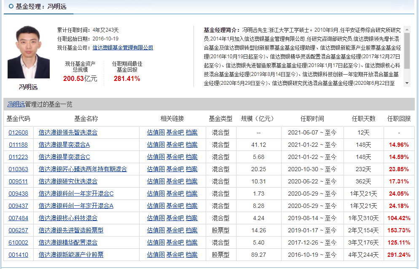
Task: Click the 200.53亿元 total asset value
Action: tap(80, 78)
